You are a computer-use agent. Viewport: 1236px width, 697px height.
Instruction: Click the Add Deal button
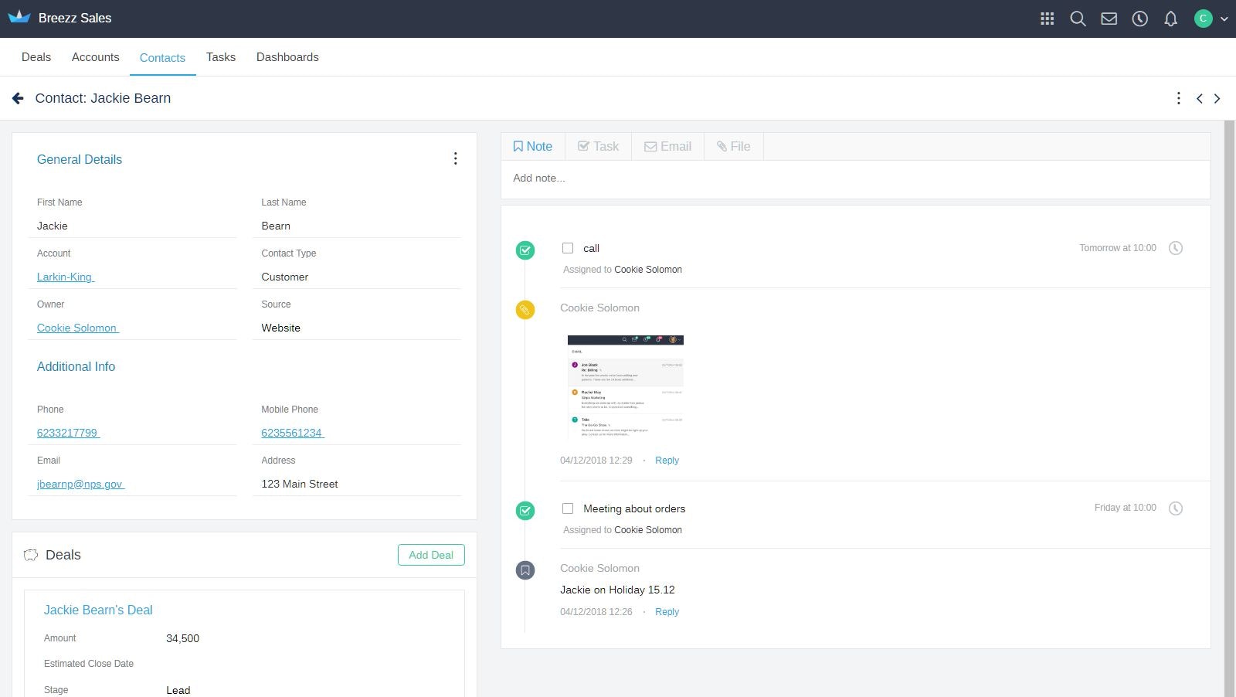(x=430, y=555)
